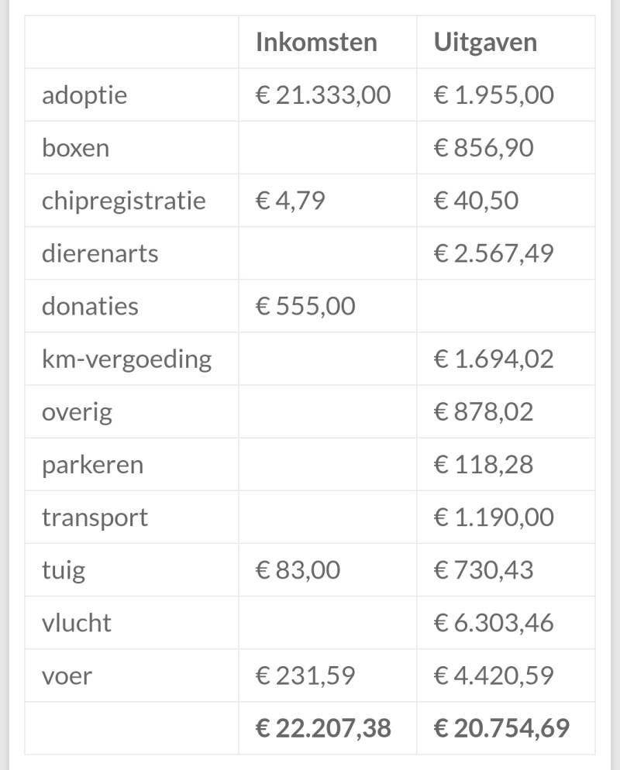Click the Uitgaven column header
The image size is (620, 770).
pos(485,42)
